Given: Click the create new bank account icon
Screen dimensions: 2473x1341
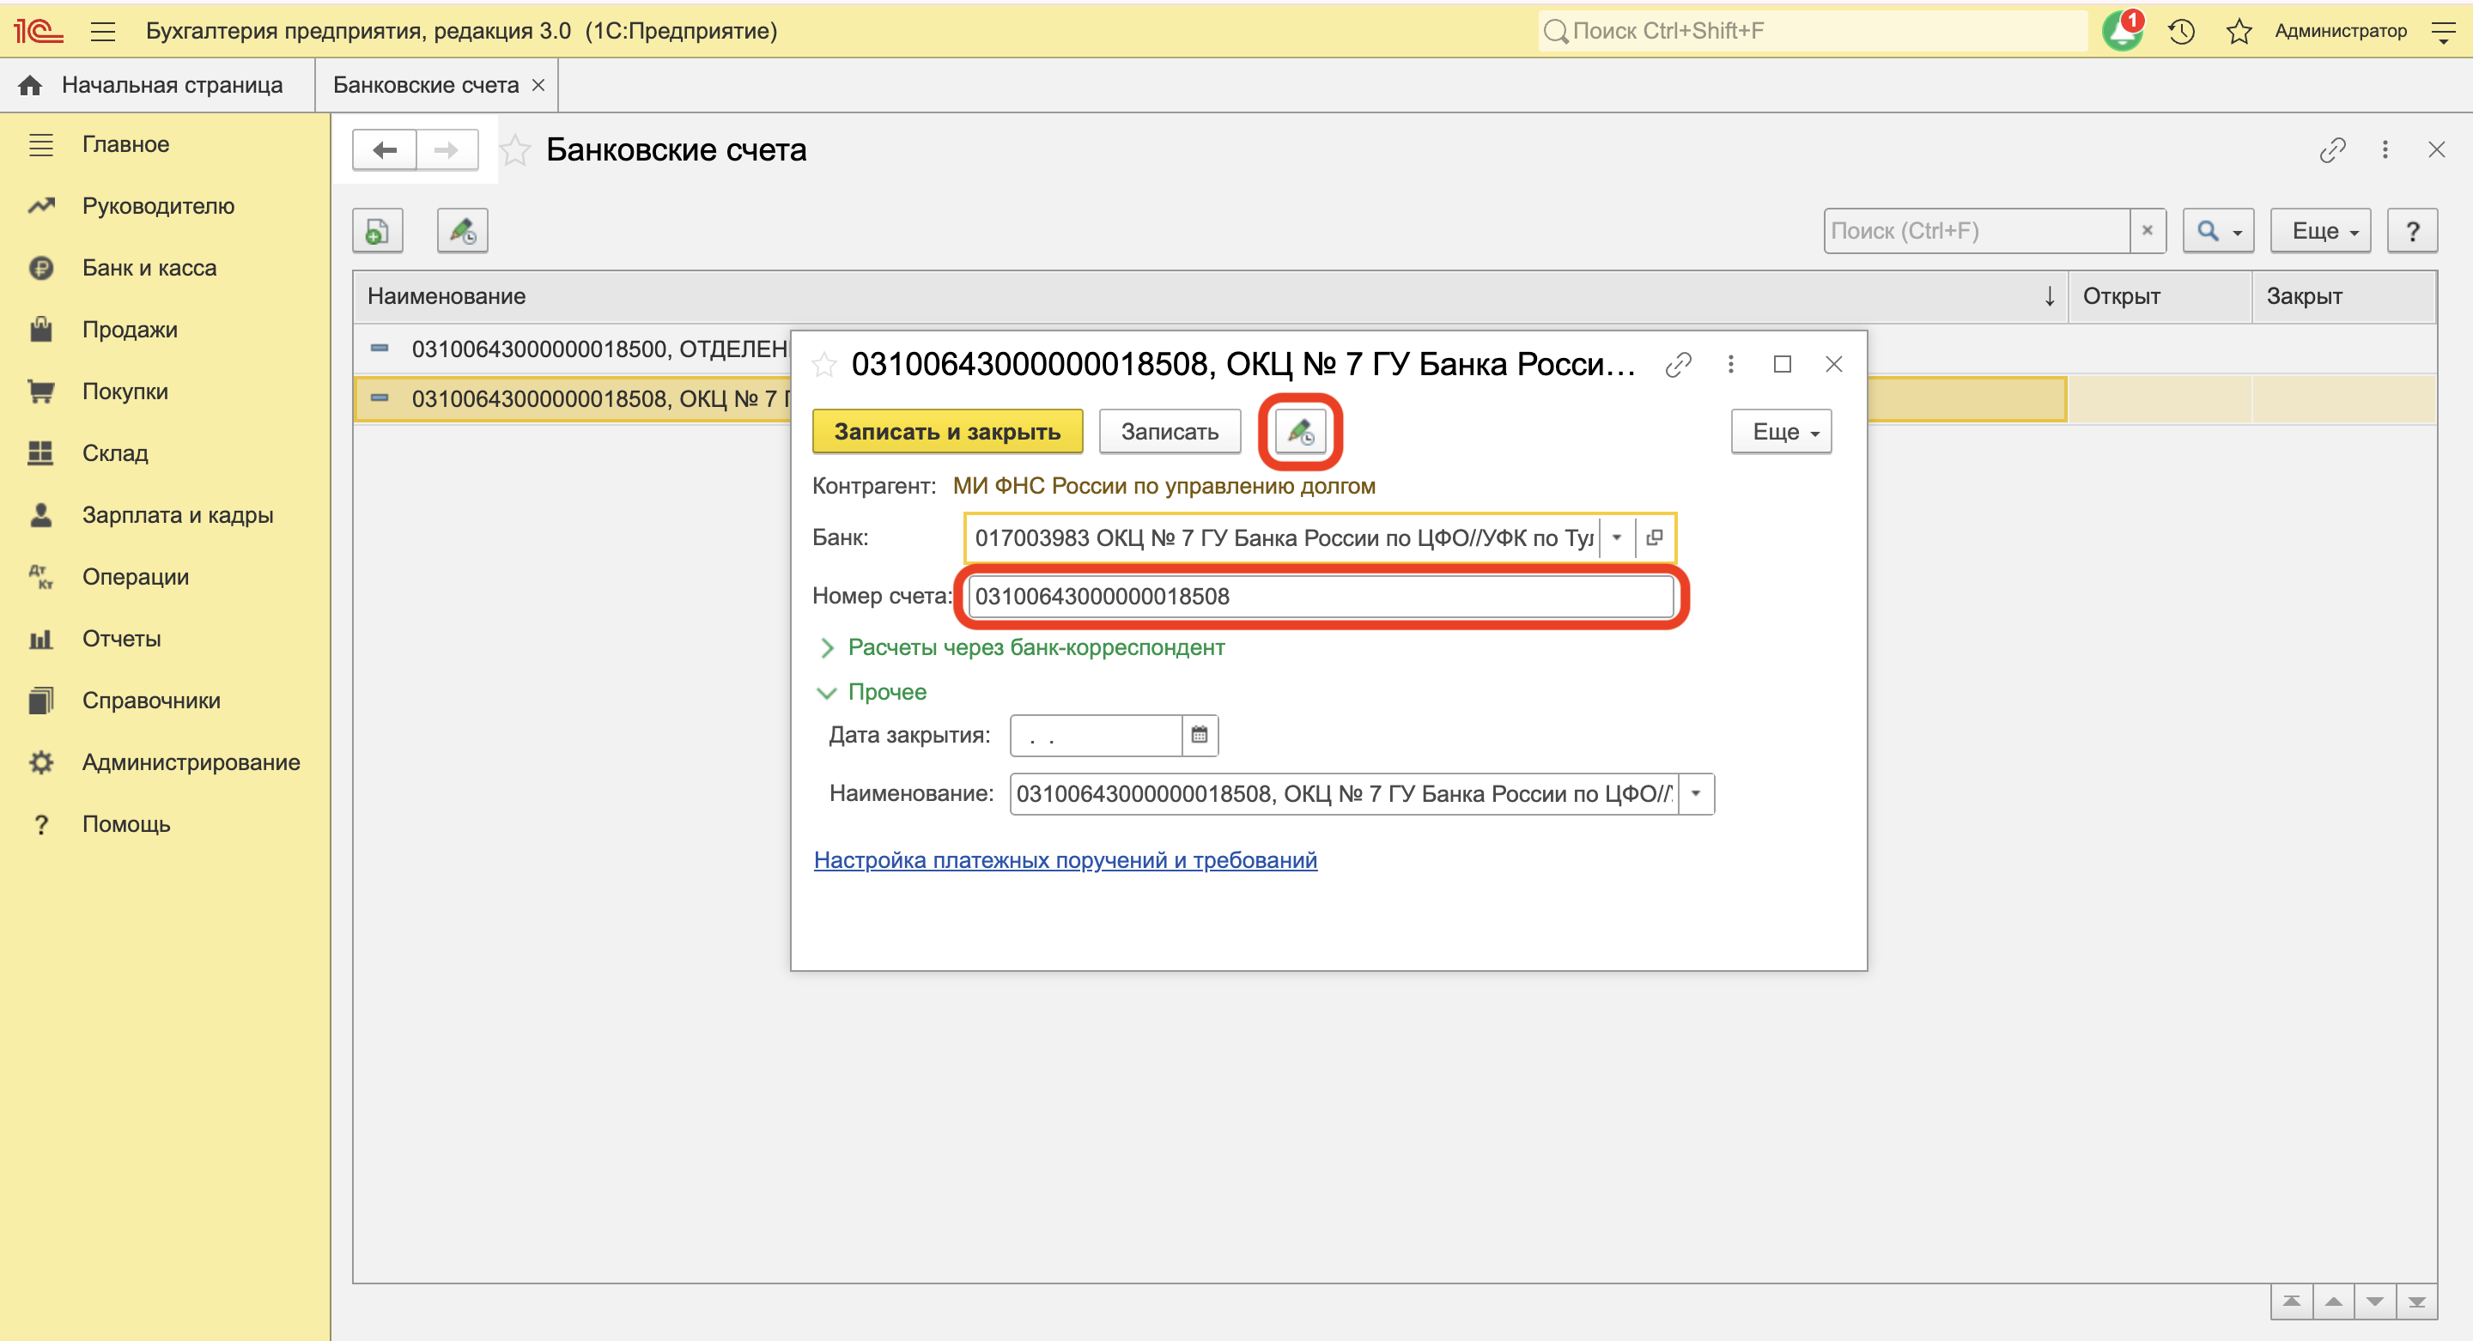Looking at the screenshot, I should (377, 231).
